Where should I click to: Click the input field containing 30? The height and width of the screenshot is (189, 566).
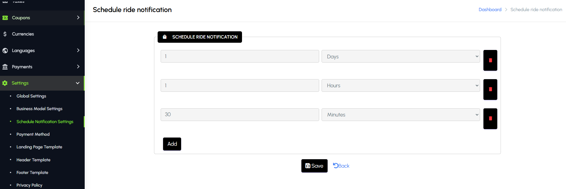tap(240, 115)
